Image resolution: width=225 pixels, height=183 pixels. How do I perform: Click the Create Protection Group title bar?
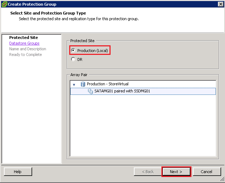click(106, 4)
